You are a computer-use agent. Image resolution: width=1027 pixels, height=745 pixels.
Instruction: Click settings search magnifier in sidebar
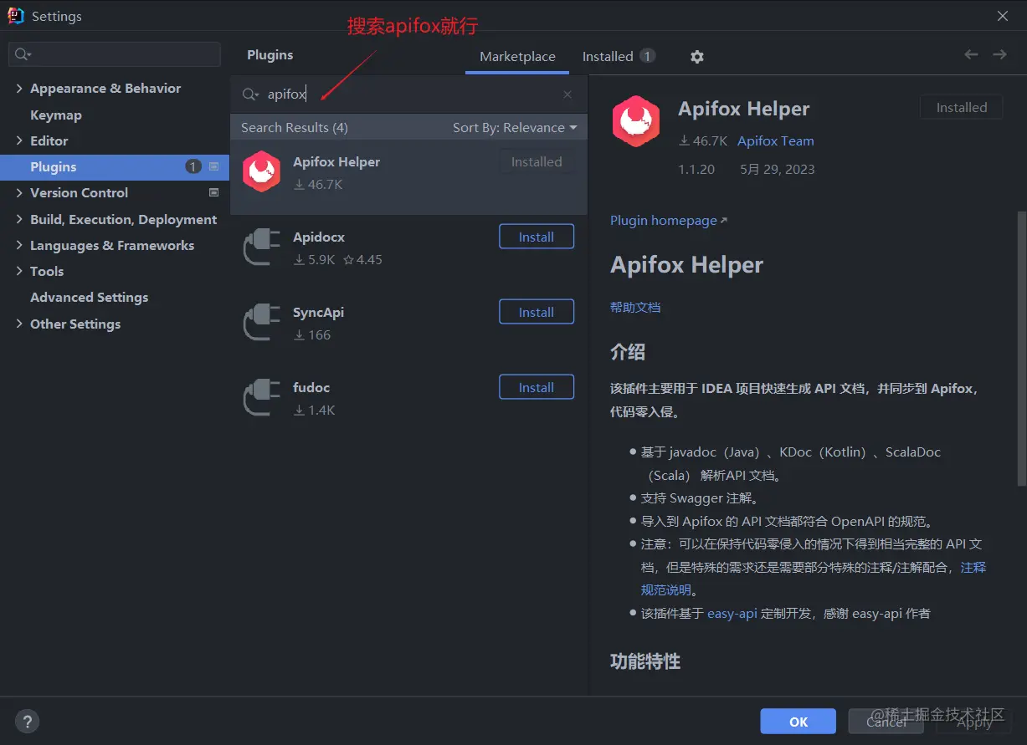[x=21, y=54]
